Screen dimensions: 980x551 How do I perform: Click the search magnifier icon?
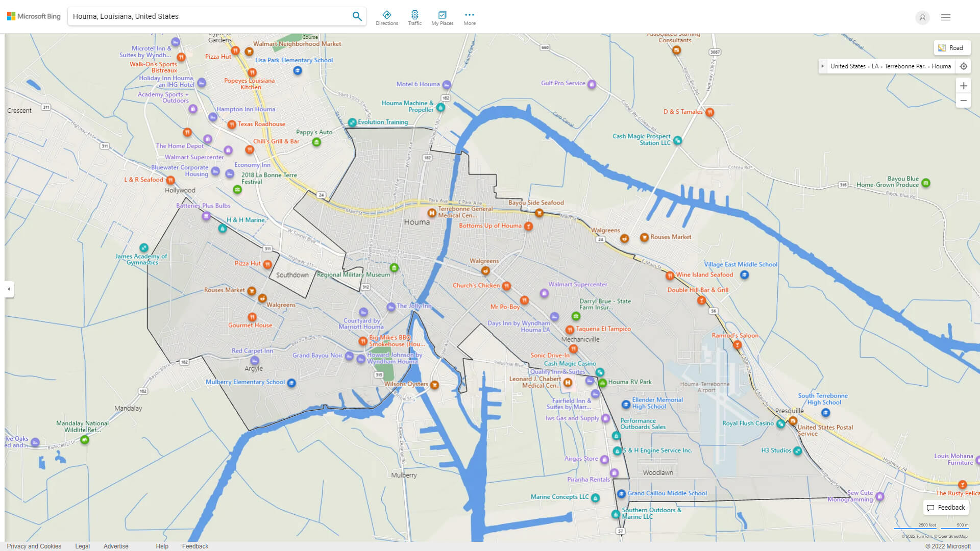point(357,16)
